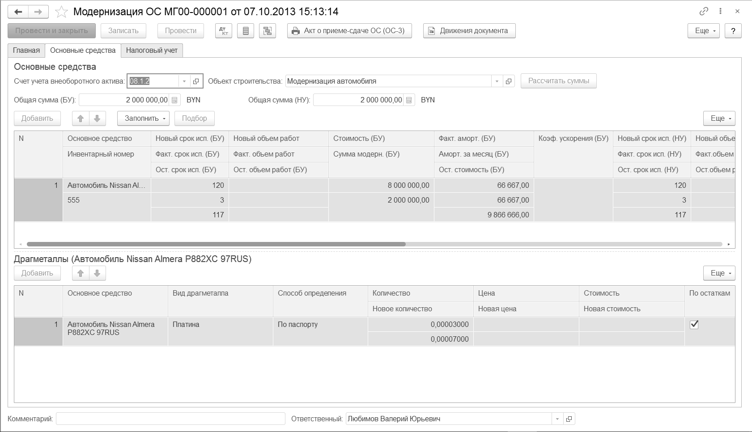Move Драгметаллы row down

pos(97,273)
